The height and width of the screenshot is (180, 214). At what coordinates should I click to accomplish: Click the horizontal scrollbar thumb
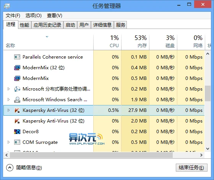click(91, 155)
